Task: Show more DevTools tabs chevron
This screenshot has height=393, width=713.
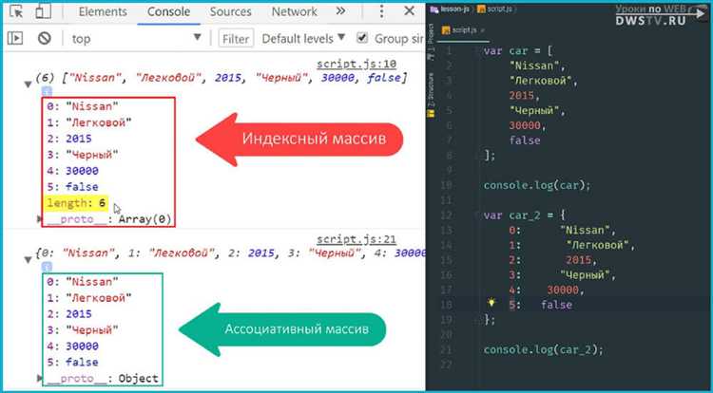Action: pyautogui.click(x=340, y=11)
